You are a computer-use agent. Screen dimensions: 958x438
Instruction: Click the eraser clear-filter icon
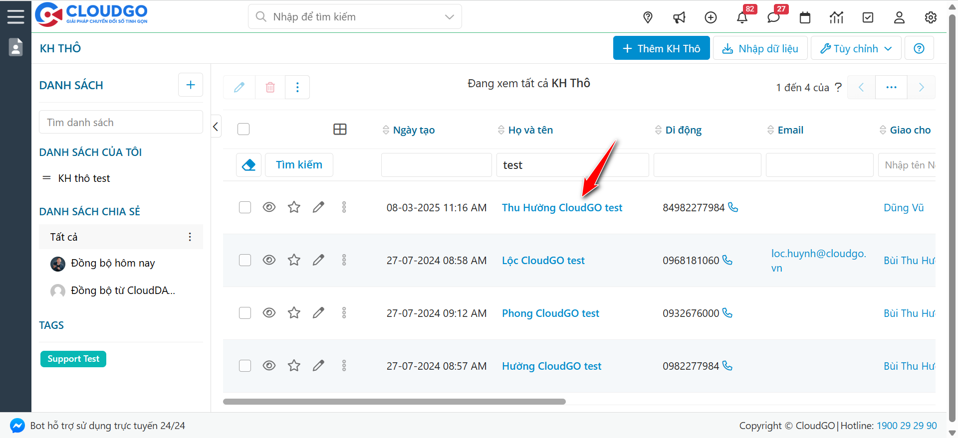point(248,165)
